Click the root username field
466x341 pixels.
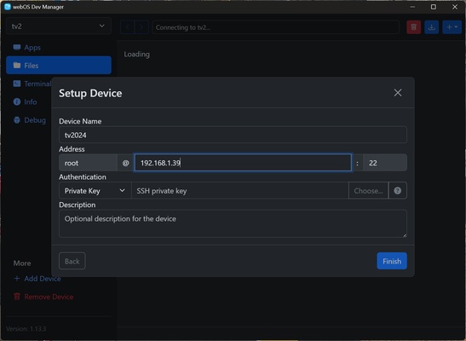coord(88,163)
